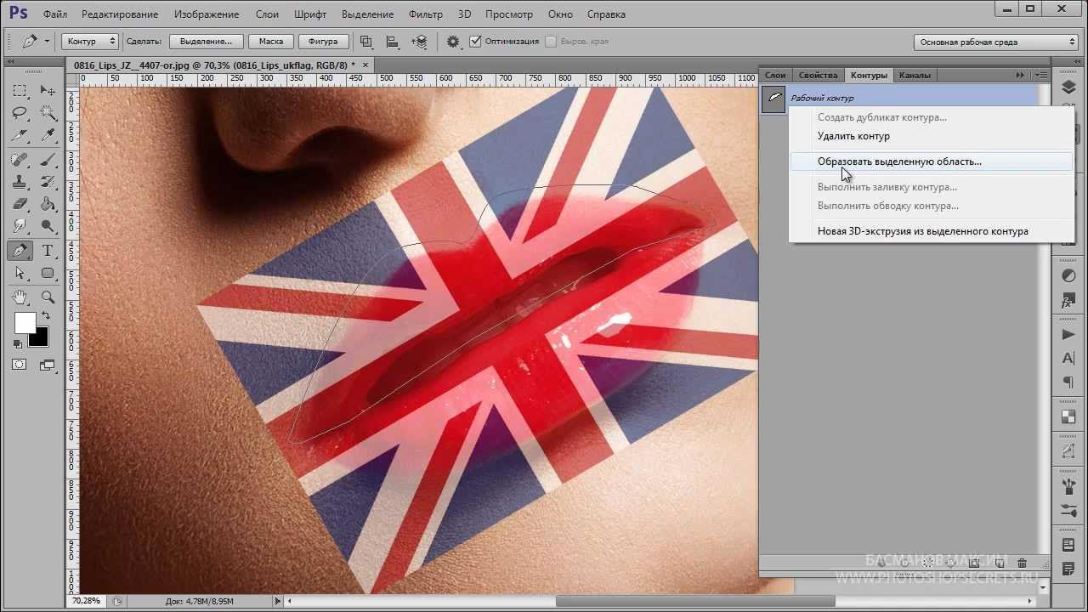The width and height of the screenshot is (1088, 612).
Task: Close the 0816_Lips document tab
Action: [x=366, y=65]
